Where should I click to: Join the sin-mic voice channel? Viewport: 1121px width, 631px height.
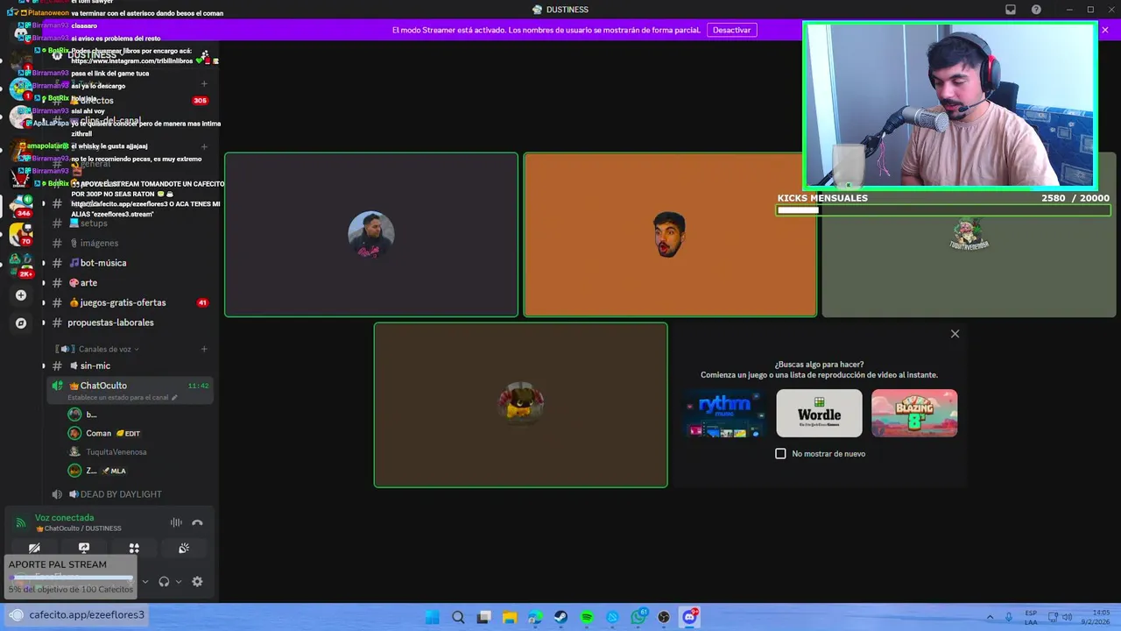(x=130, y=365)
